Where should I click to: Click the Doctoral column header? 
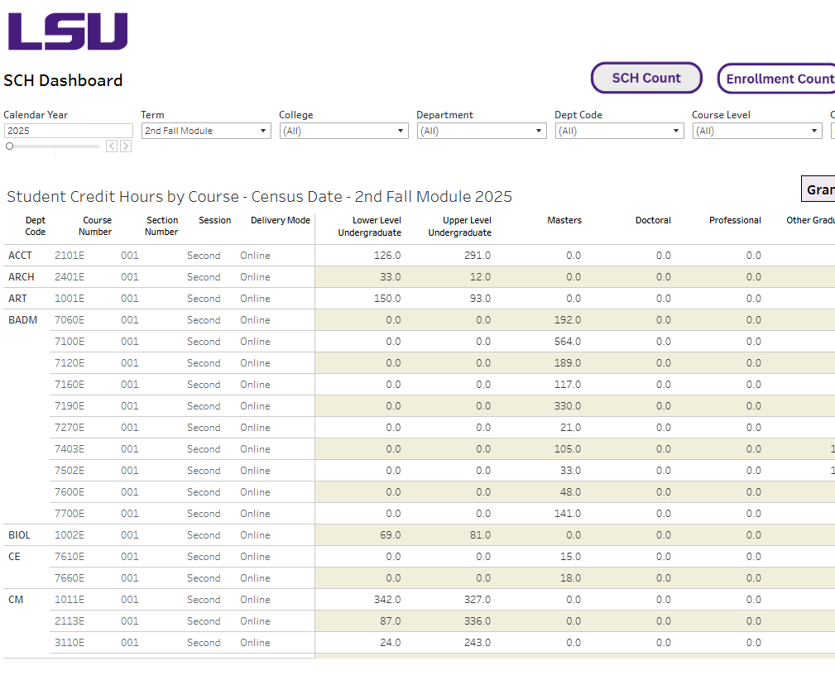pyautogui.click(x=653, y=220)
